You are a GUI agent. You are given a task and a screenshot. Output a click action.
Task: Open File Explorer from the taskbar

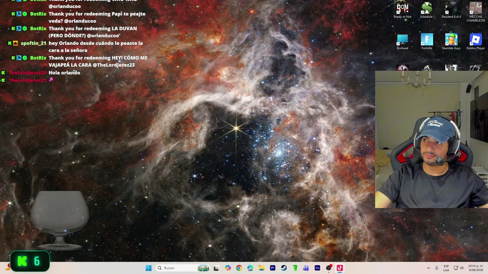pyautogui.click(x=261, y=268)
